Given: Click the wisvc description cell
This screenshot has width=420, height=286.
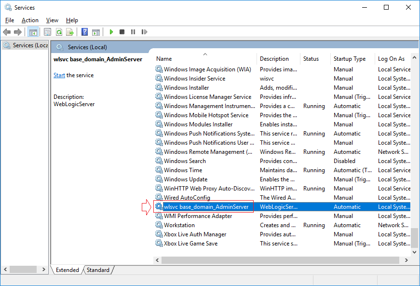Looking at the screenshot, I should click(x=267, y=79).
